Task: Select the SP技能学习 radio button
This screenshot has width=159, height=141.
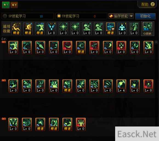Action: tap(5, 16)
